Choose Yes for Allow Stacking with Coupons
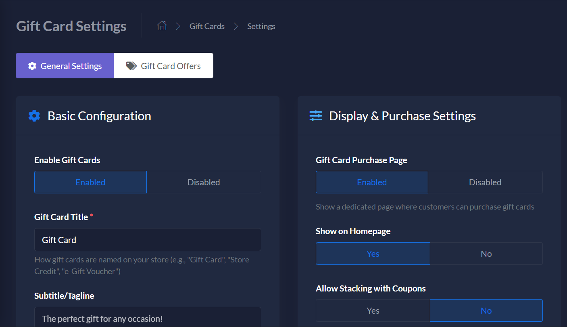The height and width of the screenshot is (327, 567). 373,310
